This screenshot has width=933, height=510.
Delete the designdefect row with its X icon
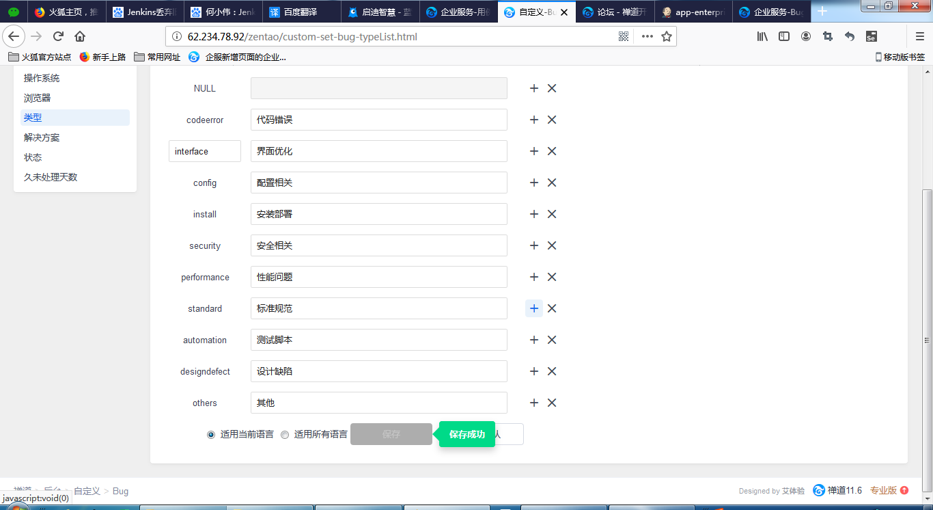[552, 371]
